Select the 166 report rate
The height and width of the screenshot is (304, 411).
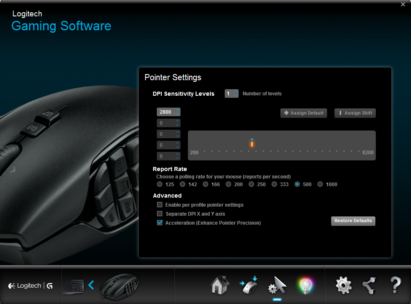[205, 184]
